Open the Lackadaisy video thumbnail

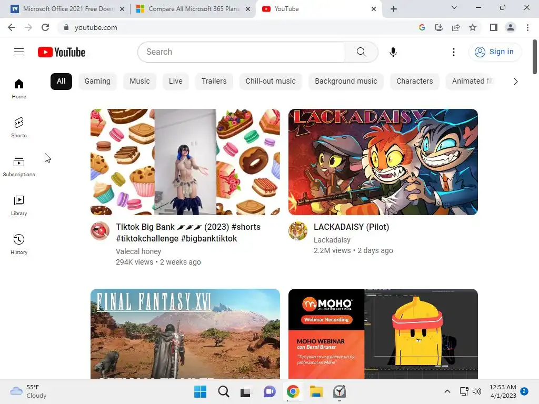tap(383, 162)
